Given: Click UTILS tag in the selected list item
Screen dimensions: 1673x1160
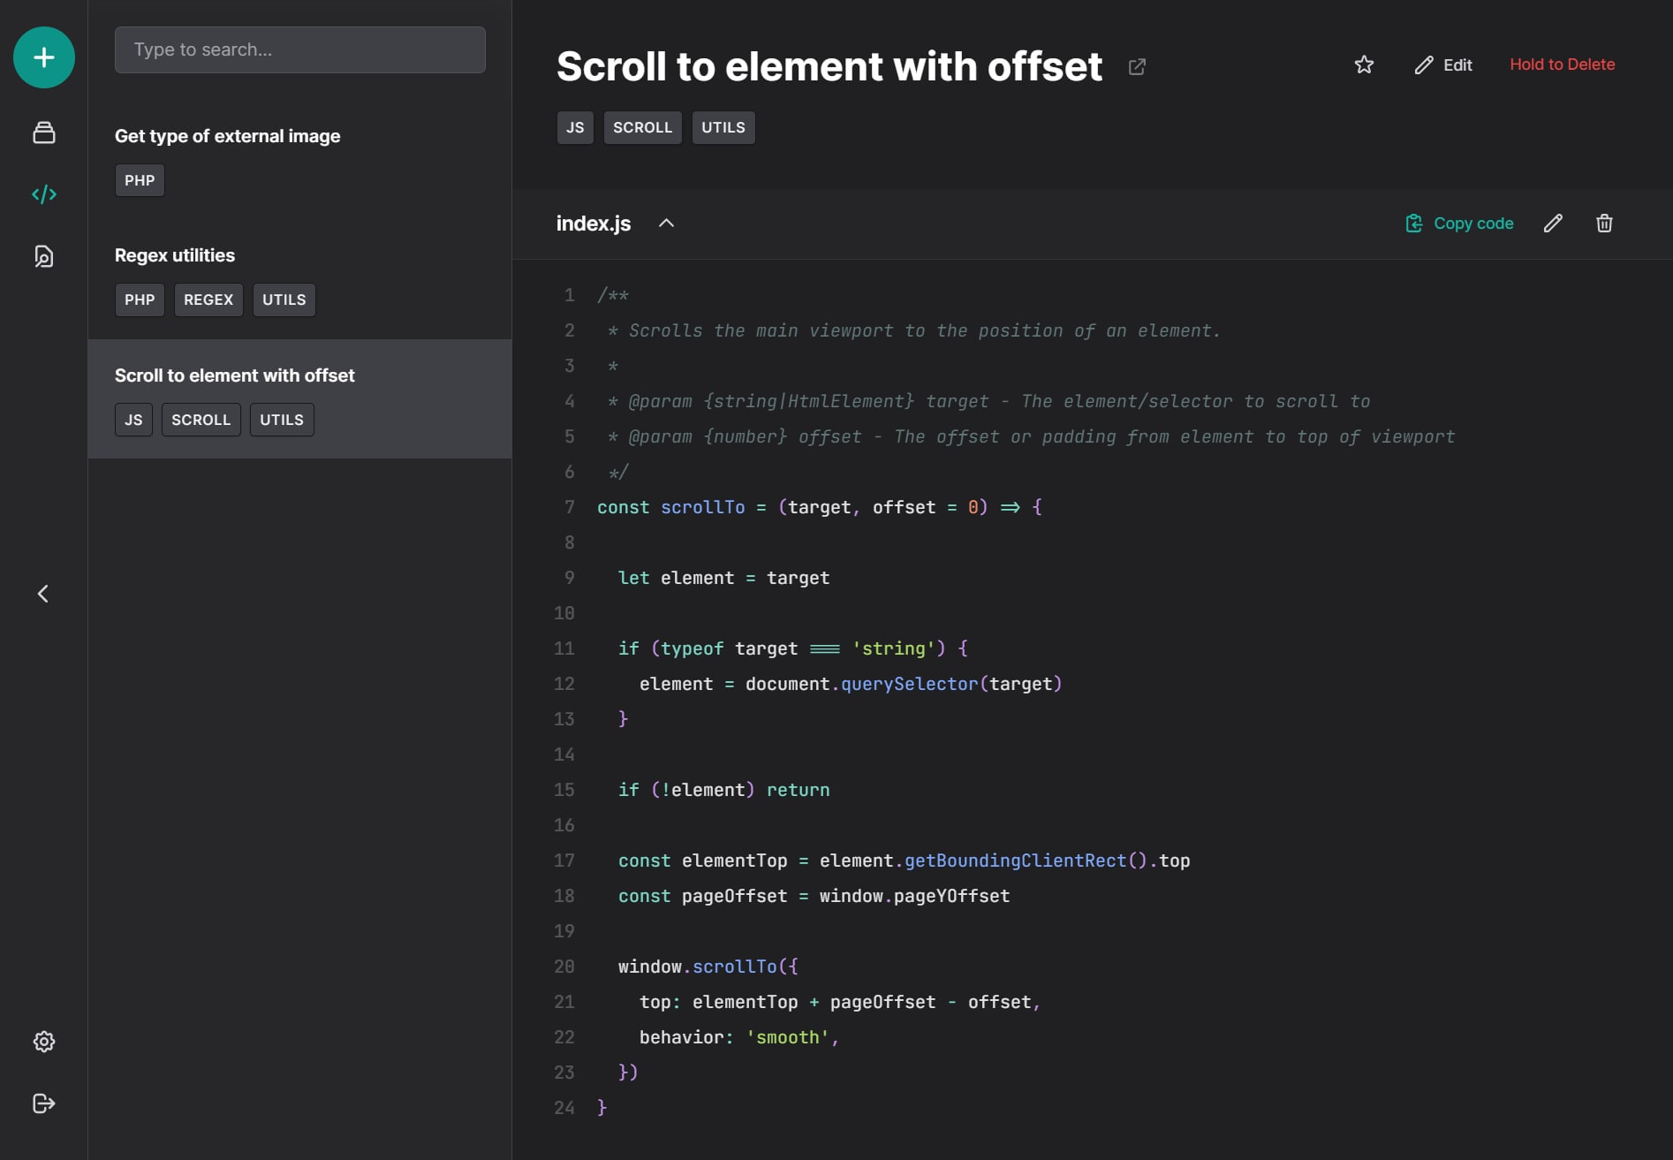Looking at the screenshot, I should click(x=282, y=420).
